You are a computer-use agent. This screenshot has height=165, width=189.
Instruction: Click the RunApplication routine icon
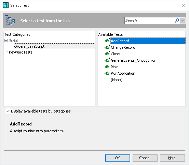tap(107, 73)
